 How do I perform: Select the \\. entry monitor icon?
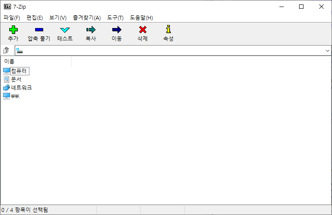coord(7,96)
